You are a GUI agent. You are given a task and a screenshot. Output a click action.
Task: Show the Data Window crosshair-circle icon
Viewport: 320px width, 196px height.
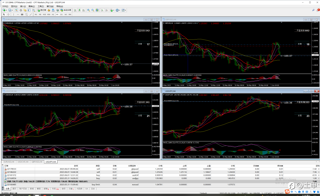click(21, 10)
